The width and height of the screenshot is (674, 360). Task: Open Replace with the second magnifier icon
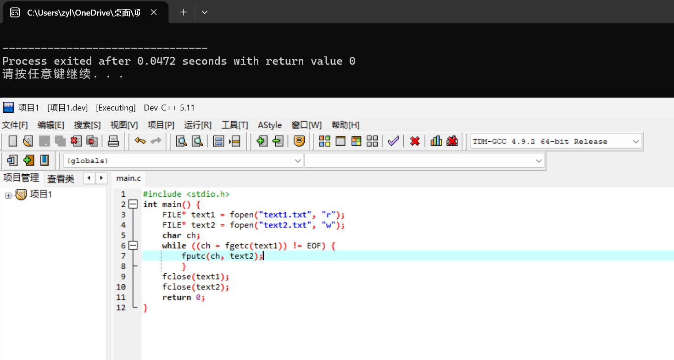[x=197, y=141]
